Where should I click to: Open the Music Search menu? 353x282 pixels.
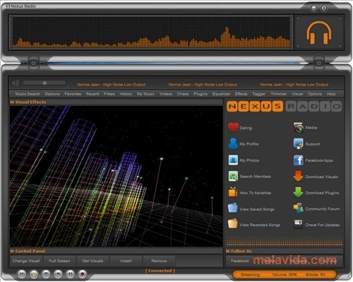click(x=28, y=94)
